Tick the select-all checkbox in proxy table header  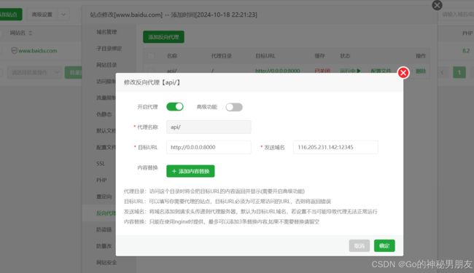(151, 55)
